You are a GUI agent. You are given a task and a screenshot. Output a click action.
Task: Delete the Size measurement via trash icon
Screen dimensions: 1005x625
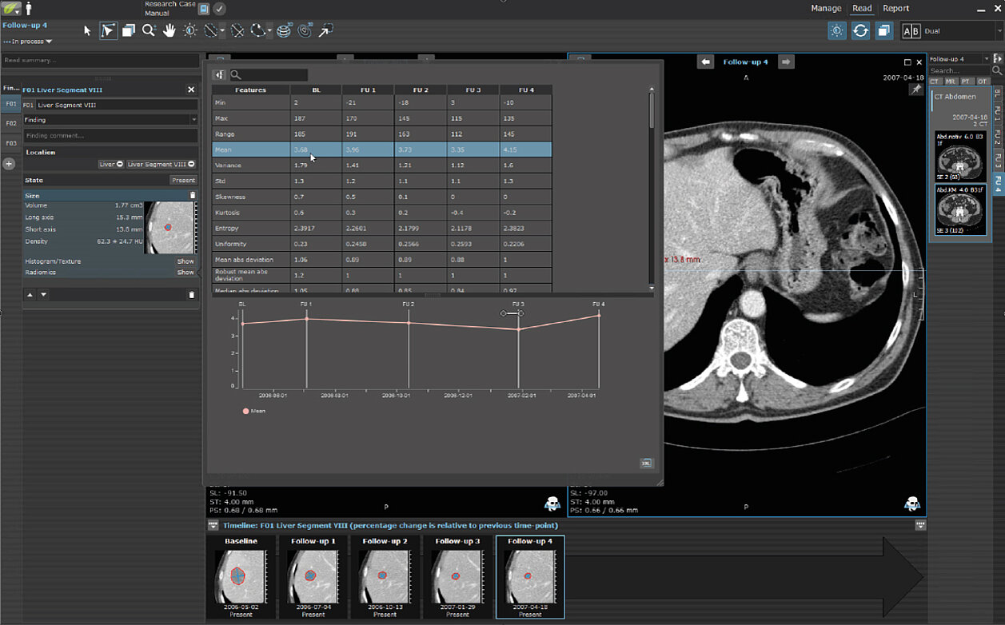click(192, 195)
